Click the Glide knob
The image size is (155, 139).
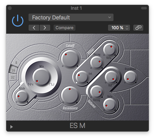(x=22, y=97)
